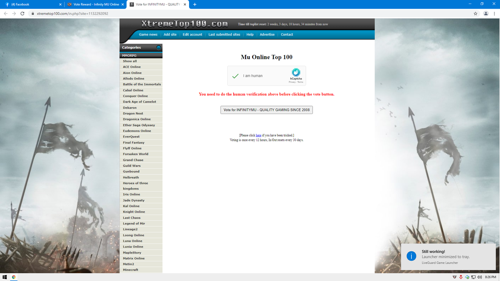Open the EverQuest category
Screen dimensions: 500x281
pyautogui.click(x=131, y=137)
